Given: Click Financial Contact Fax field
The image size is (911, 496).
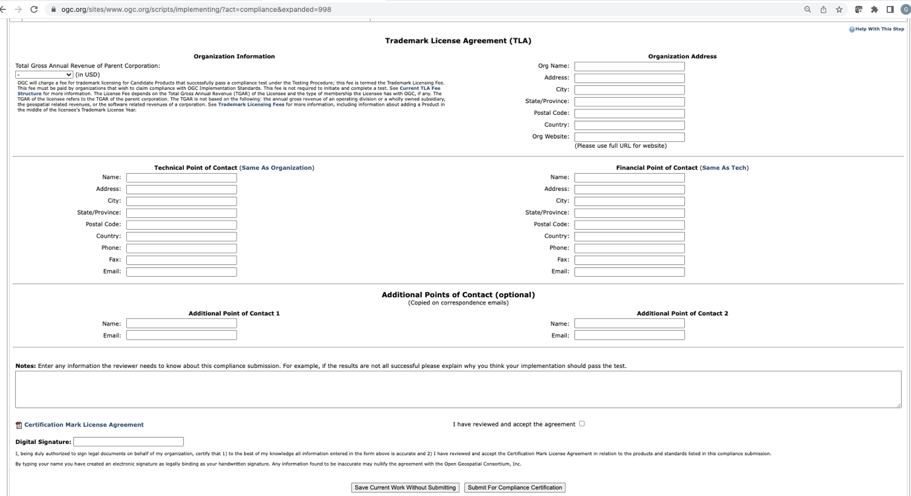Looking at the screenshot, I should [x=629, y=260].
